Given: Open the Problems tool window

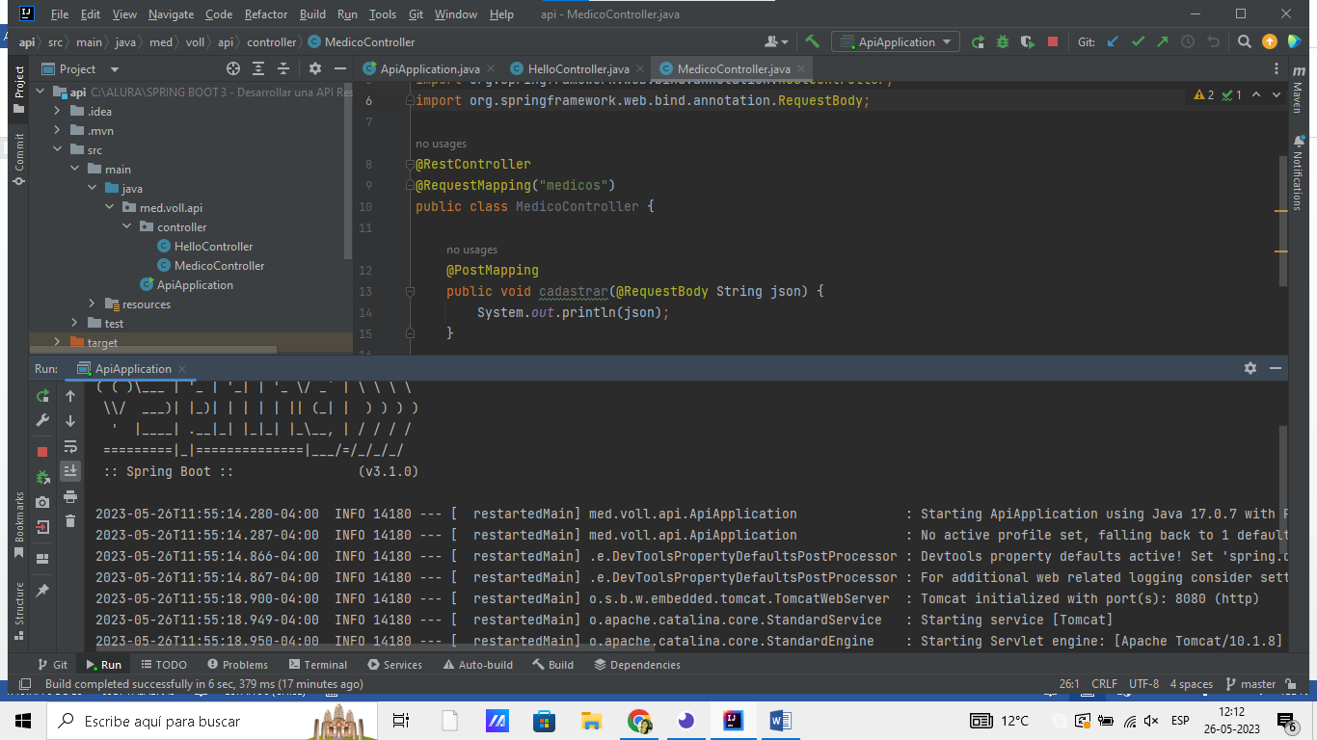Looking at the screenshot, I should (x=237, y=664).
